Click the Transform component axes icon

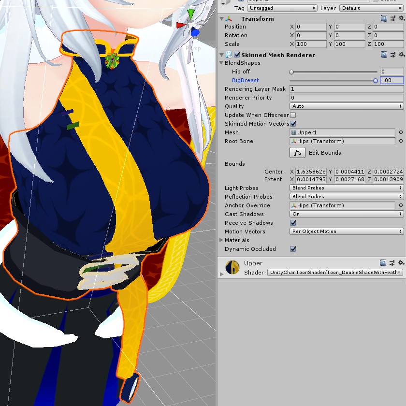[x=229, y=19]
